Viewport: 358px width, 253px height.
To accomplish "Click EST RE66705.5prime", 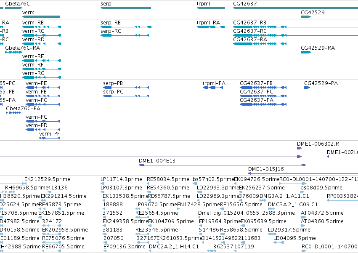I will 63,247.
